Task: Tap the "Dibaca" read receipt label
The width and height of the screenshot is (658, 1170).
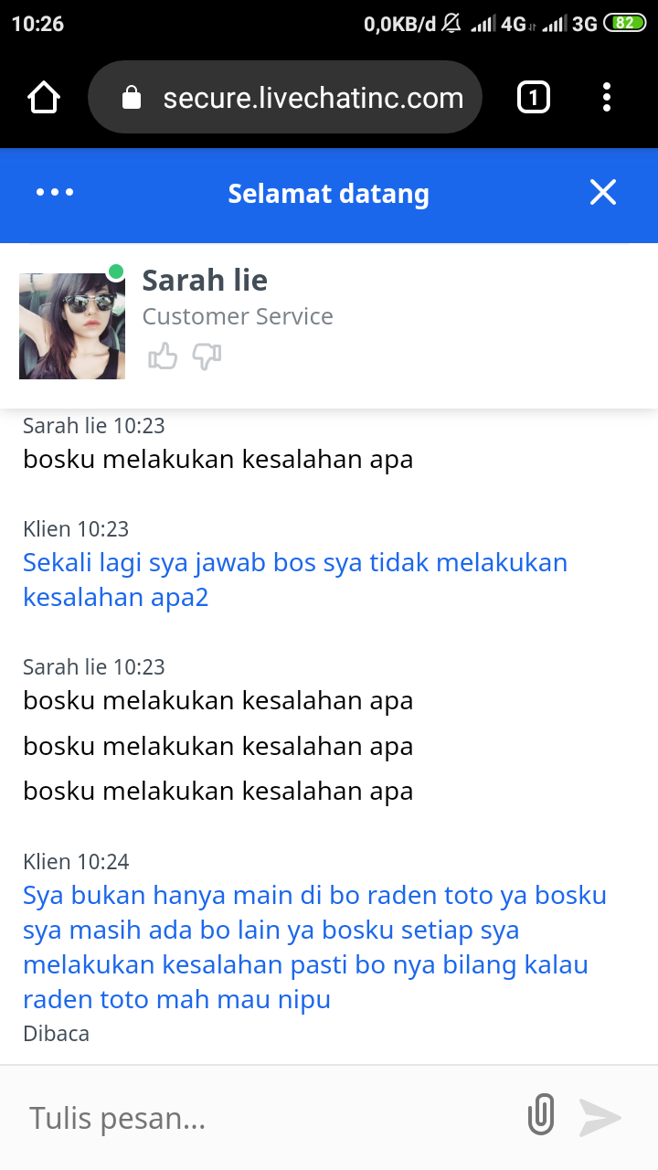Action: (56, 1034)
